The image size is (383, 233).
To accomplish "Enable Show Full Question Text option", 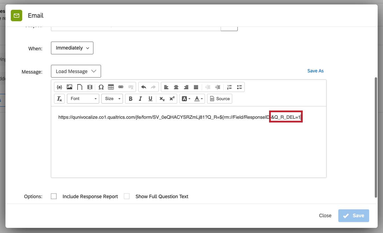I will pos(126,196).
